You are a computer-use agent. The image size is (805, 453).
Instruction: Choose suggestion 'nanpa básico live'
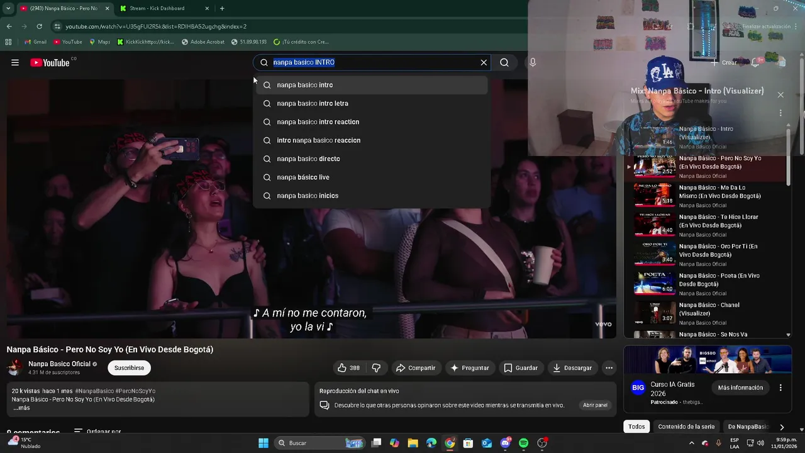point(371,177)
